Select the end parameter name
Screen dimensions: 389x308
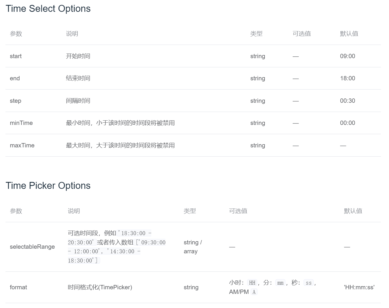tap(15, 78)
